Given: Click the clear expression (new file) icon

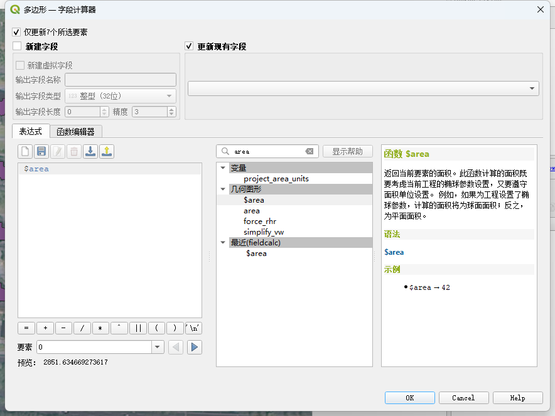Looking at the screenshot, I should tap(25, 151).
